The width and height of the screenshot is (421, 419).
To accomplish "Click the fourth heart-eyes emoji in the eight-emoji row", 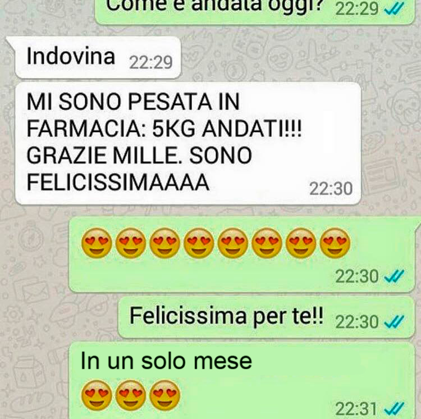I will (x=199, y=243).
